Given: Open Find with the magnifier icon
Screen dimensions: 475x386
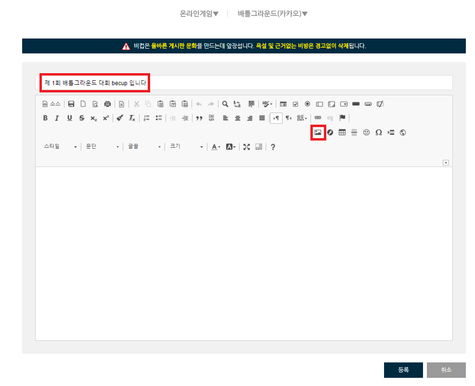Looking at the screenshot, I should click(x=225, y=104).
